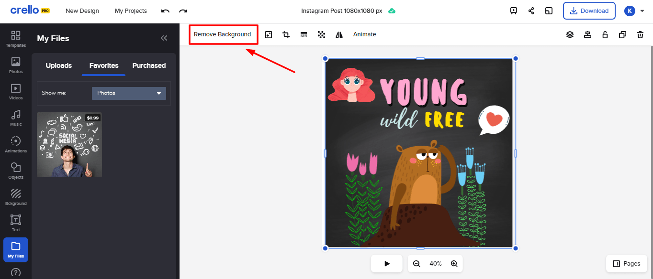This screenshot has width=653, height=279.
Task: Click the Download button
Action: pos(589,11)
